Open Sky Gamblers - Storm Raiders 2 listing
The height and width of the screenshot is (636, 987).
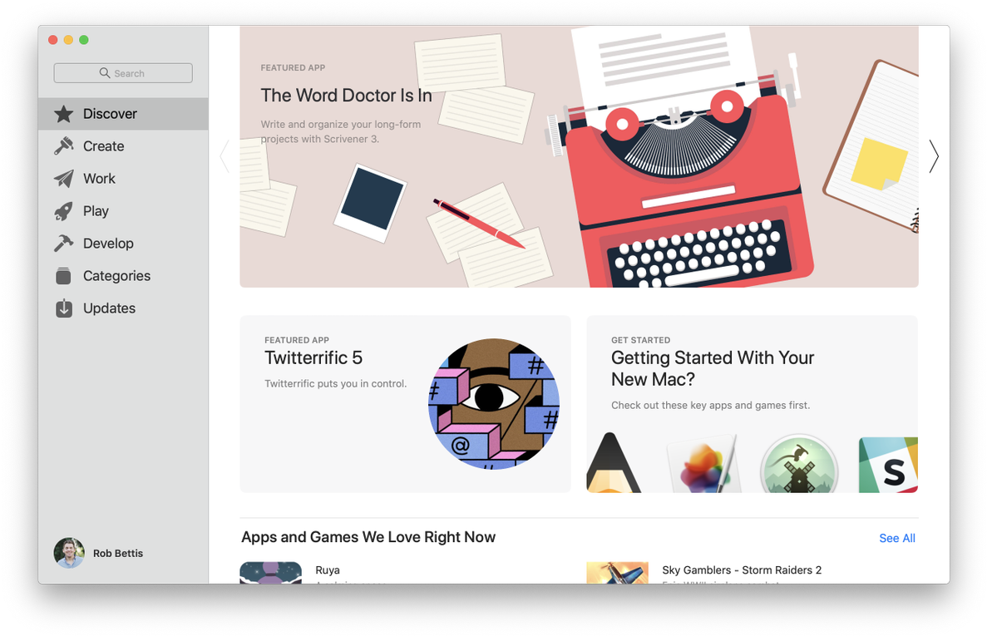742,570
